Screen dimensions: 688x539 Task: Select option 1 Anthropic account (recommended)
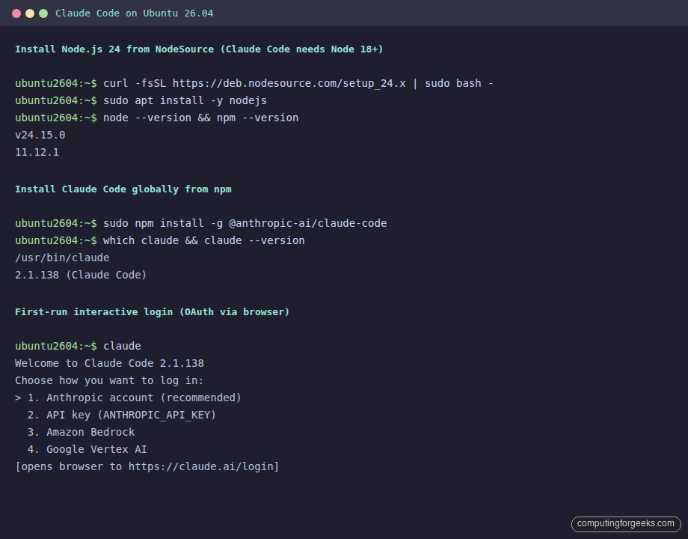[x=128, y=398]
